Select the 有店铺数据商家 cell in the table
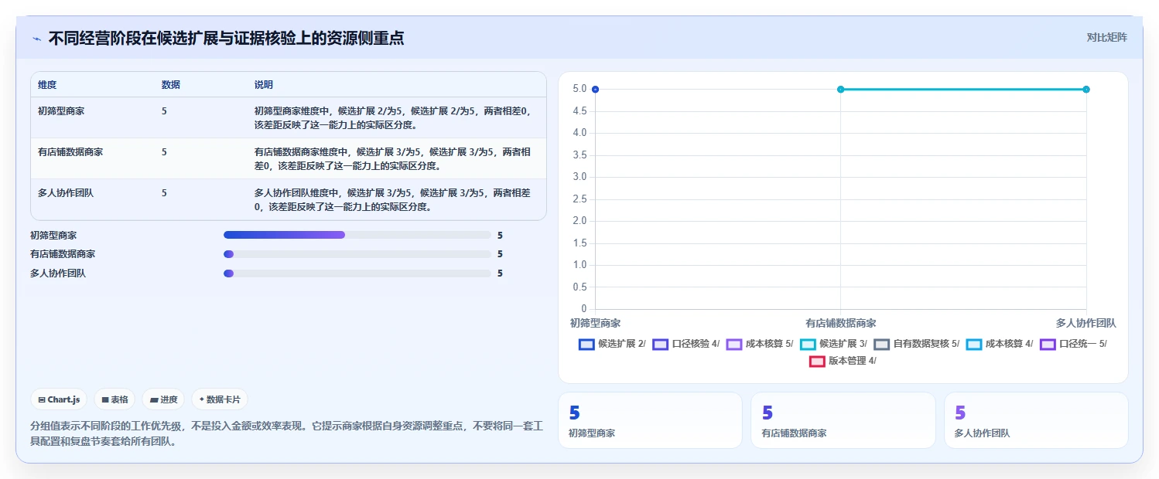Image resolution: width=1159 pixels, height=479 pixels. (x=70, y=152)
